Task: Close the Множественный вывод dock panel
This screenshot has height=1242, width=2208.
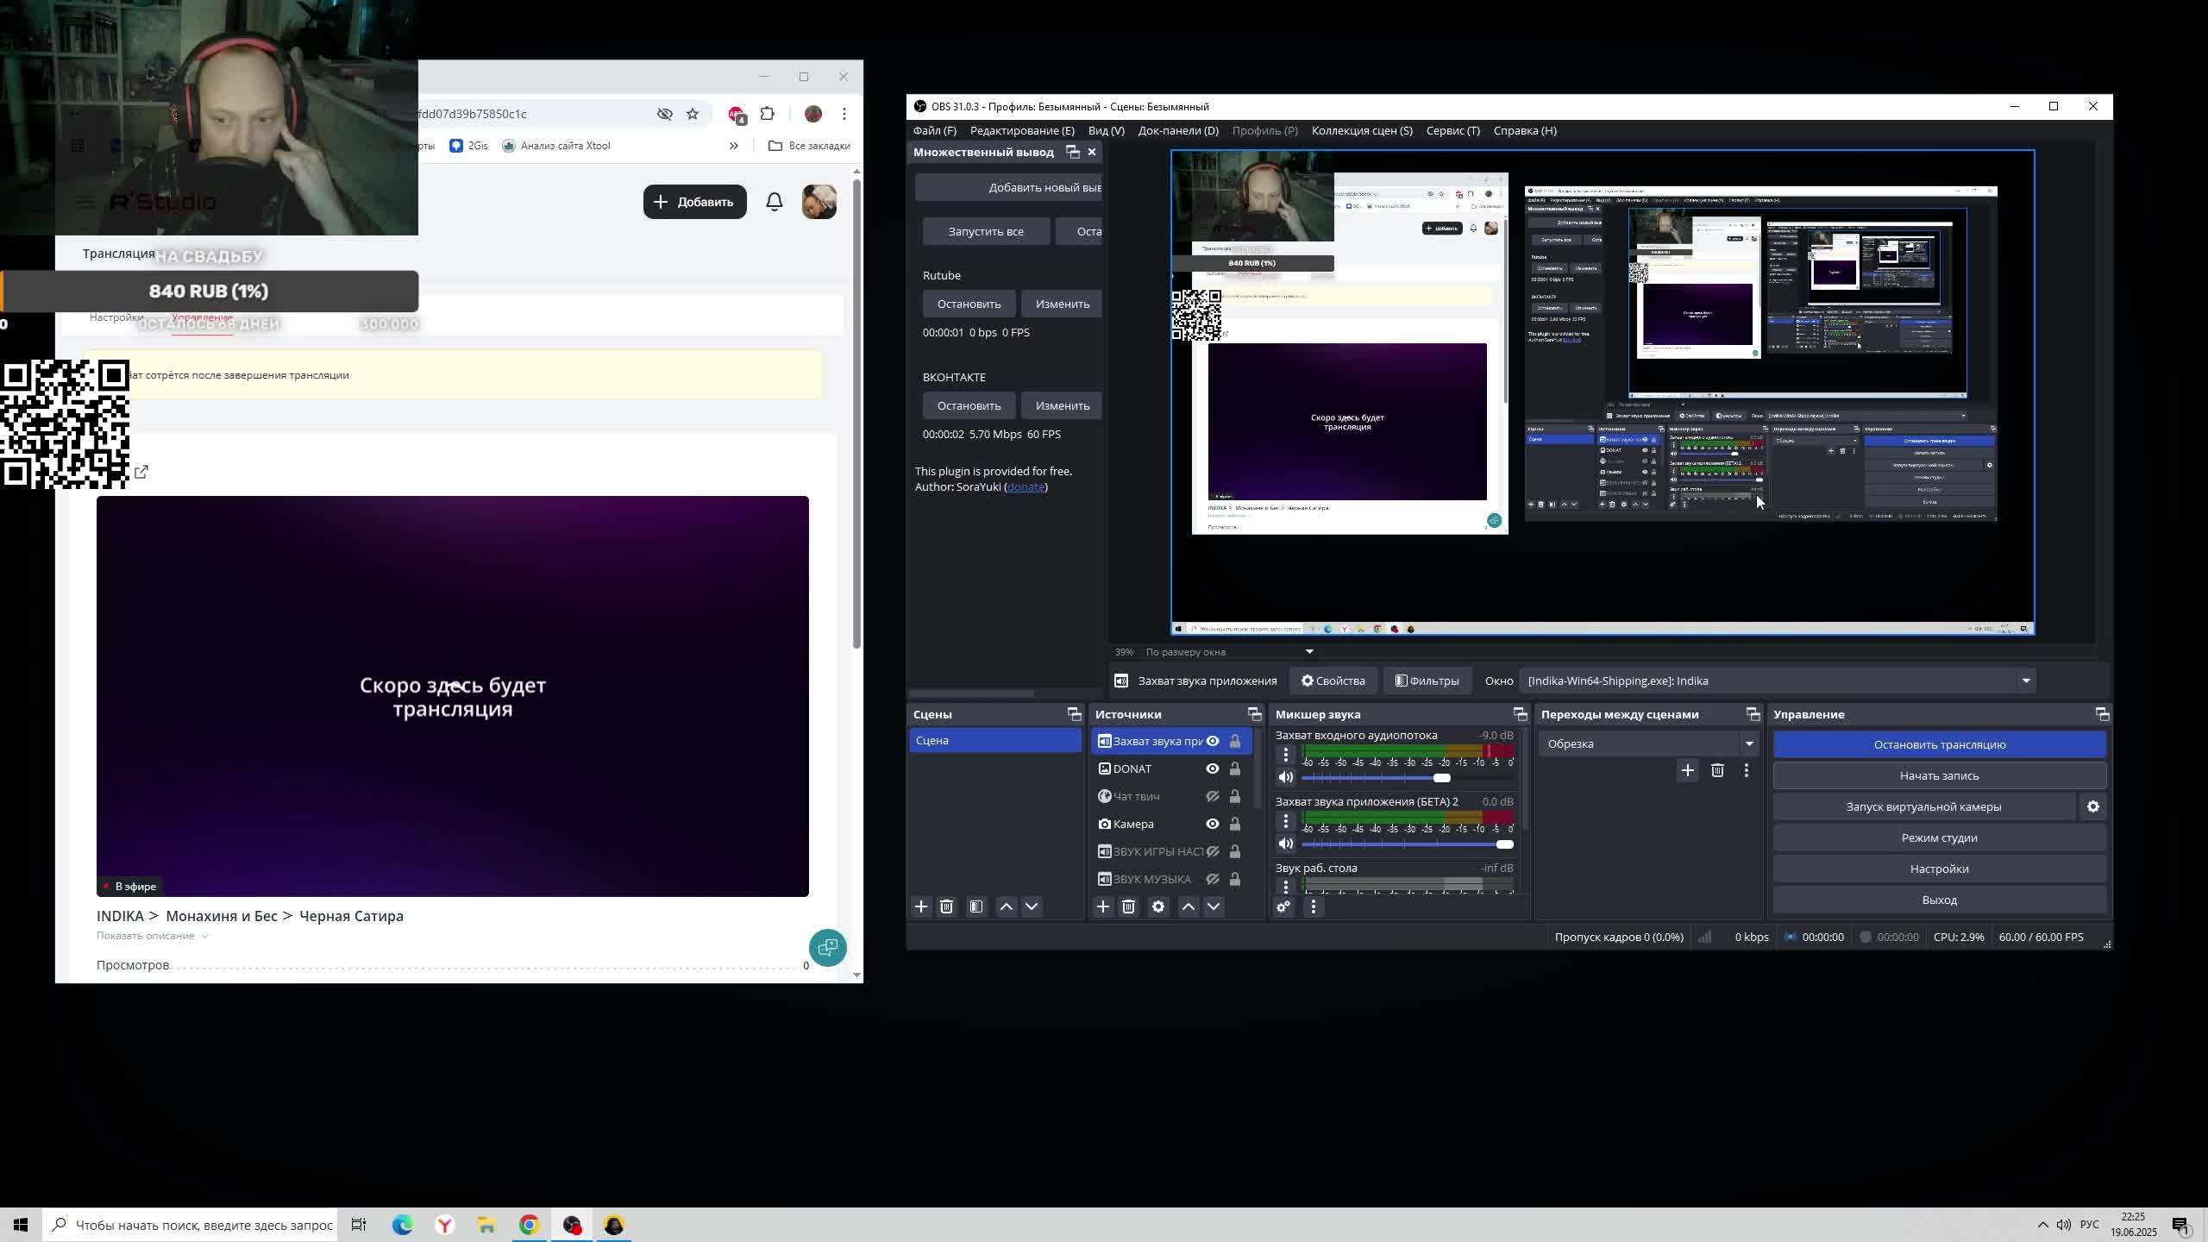Action: click(1092, 152)
